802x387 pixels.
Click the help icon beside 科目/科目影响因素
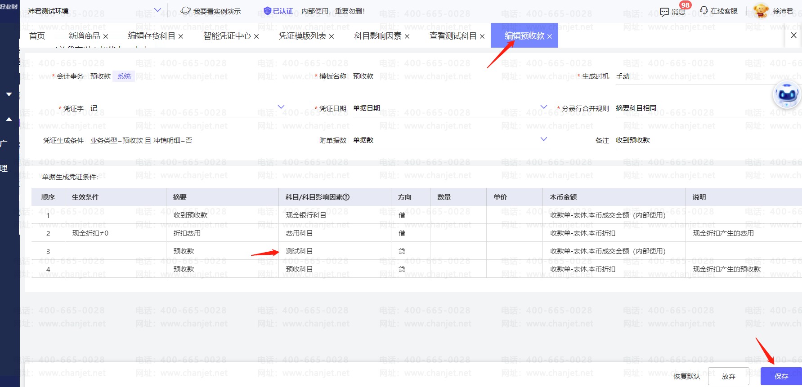pyautogui.click(x=346, y=197)
